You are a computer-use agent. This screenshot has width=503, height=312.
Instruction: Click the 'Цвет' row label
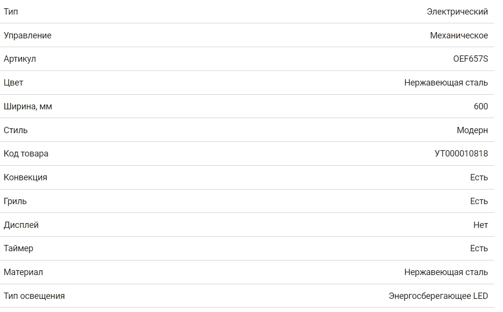pos(13,83)
